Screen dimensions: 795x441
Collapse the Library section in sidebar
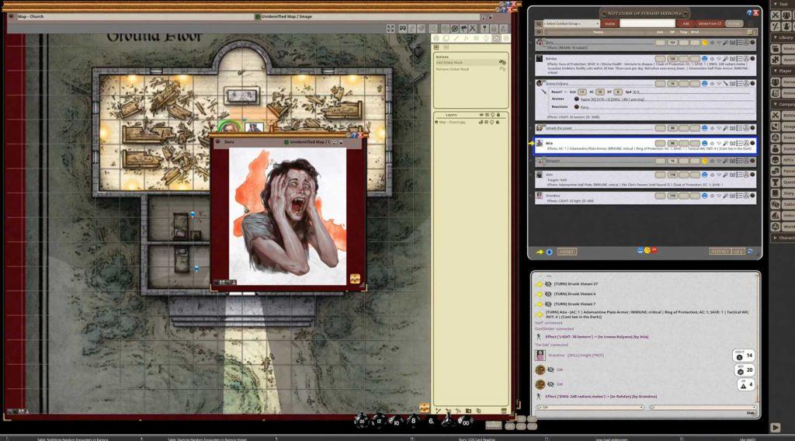pos(783,37)
